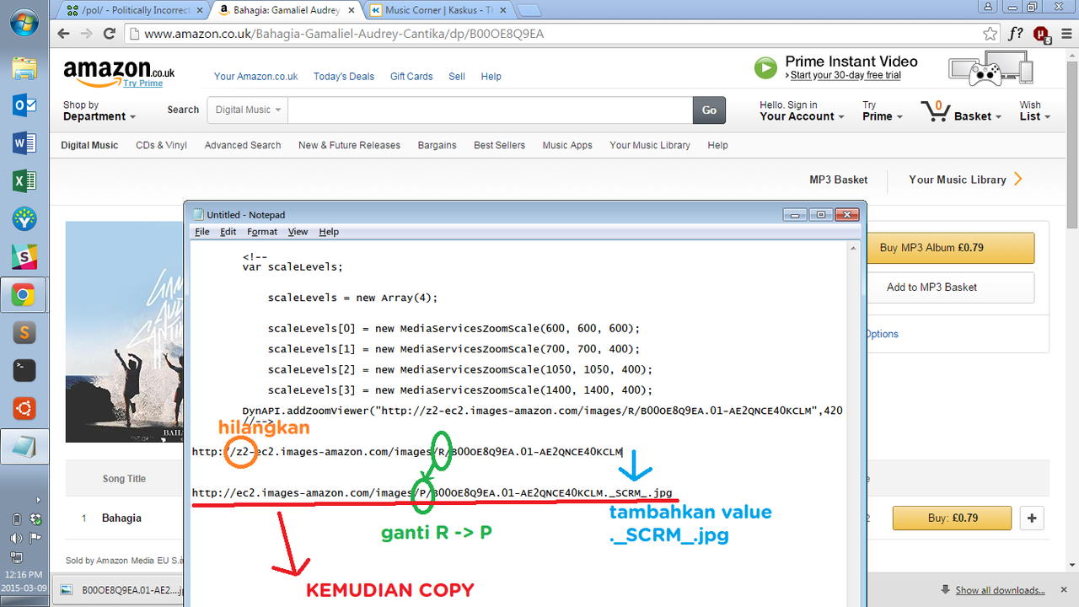Open a new Chrome tab
Screen dimensions: 1079x607
click(529, 11)
